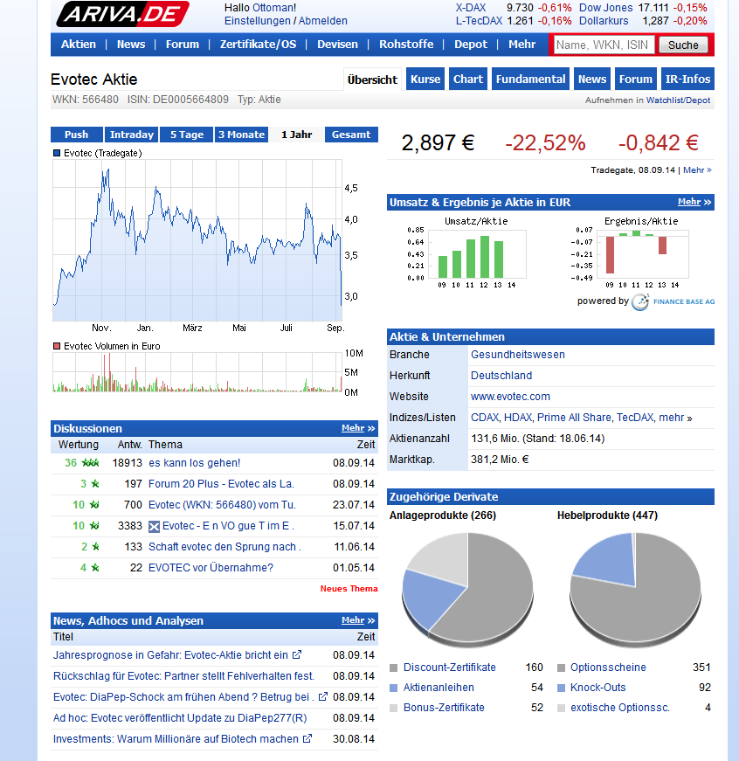Screen dimensions: 739x761
Task: Click the Evotec one-year price chart
Action: (x=197, y=240)
